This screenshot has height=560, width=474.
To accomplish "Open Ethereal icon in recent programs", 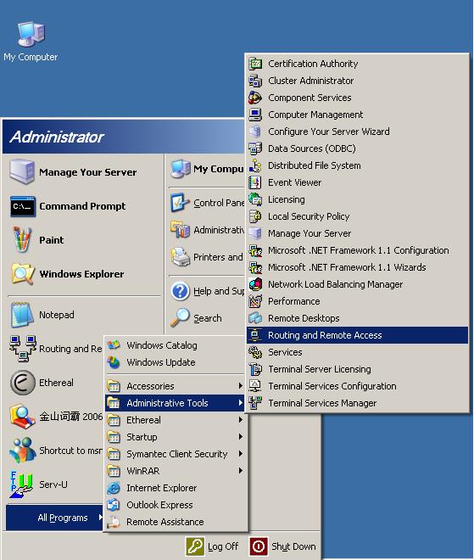I will click(x=23, y=383).
